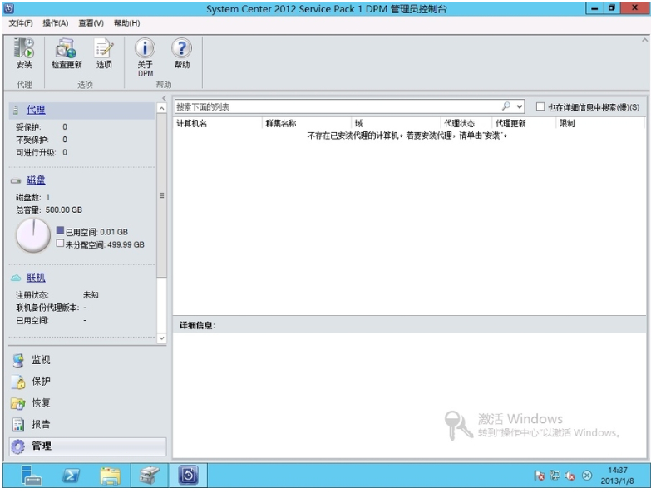Sort by the 计算机名 column header
The image size is (656, 493).
pos(218,124)
